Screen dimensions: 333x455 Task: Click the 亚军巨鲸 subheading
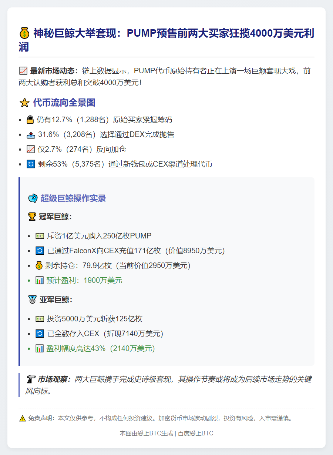point(55,300)
